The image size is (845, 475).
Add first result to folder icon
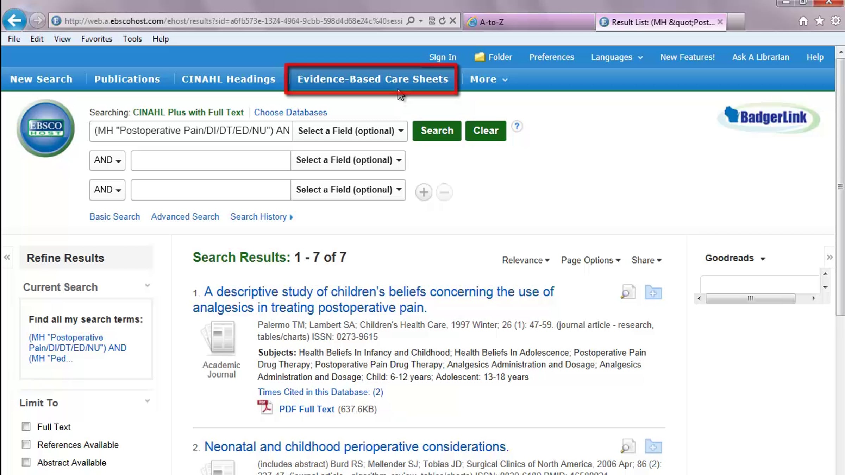pyautogui.click(x=653, y=292)
